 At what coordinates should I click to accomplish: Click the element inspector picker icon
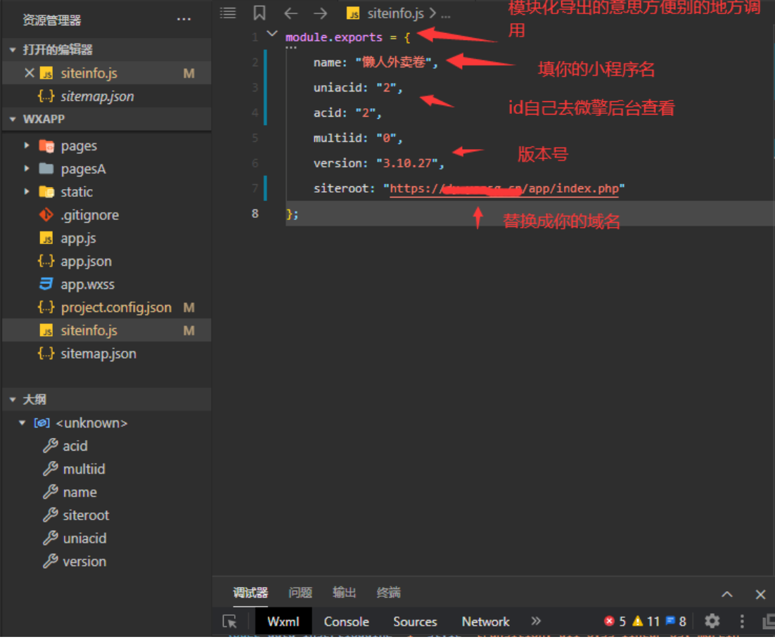(x=229, y=621)
